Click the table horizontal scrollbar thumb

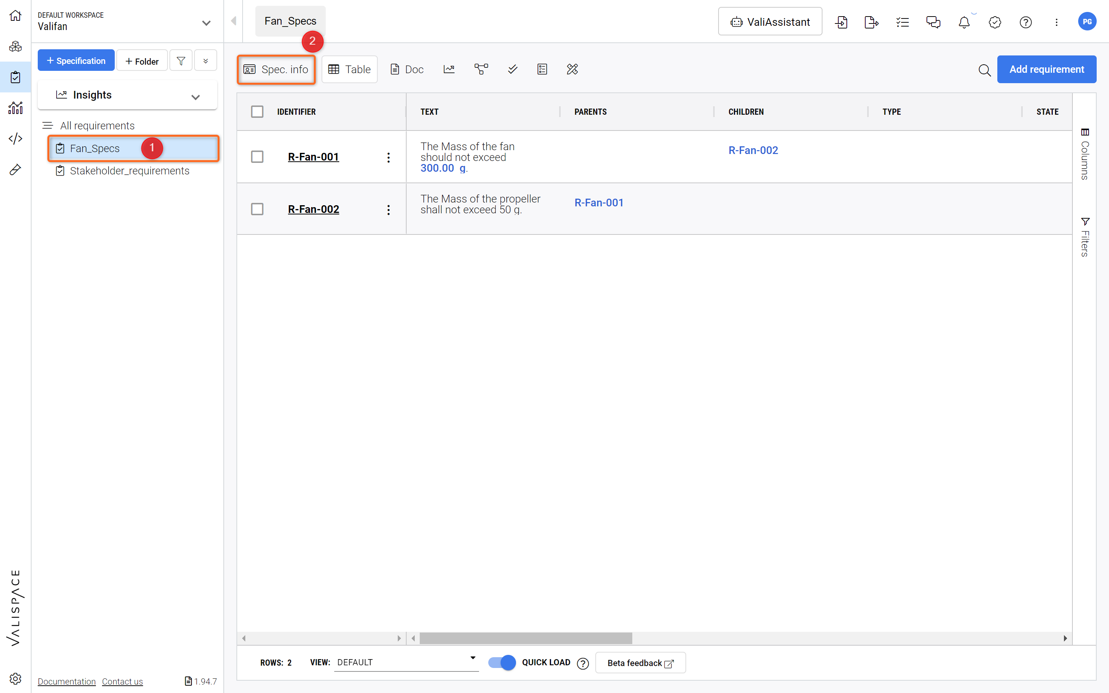point(526,638)
